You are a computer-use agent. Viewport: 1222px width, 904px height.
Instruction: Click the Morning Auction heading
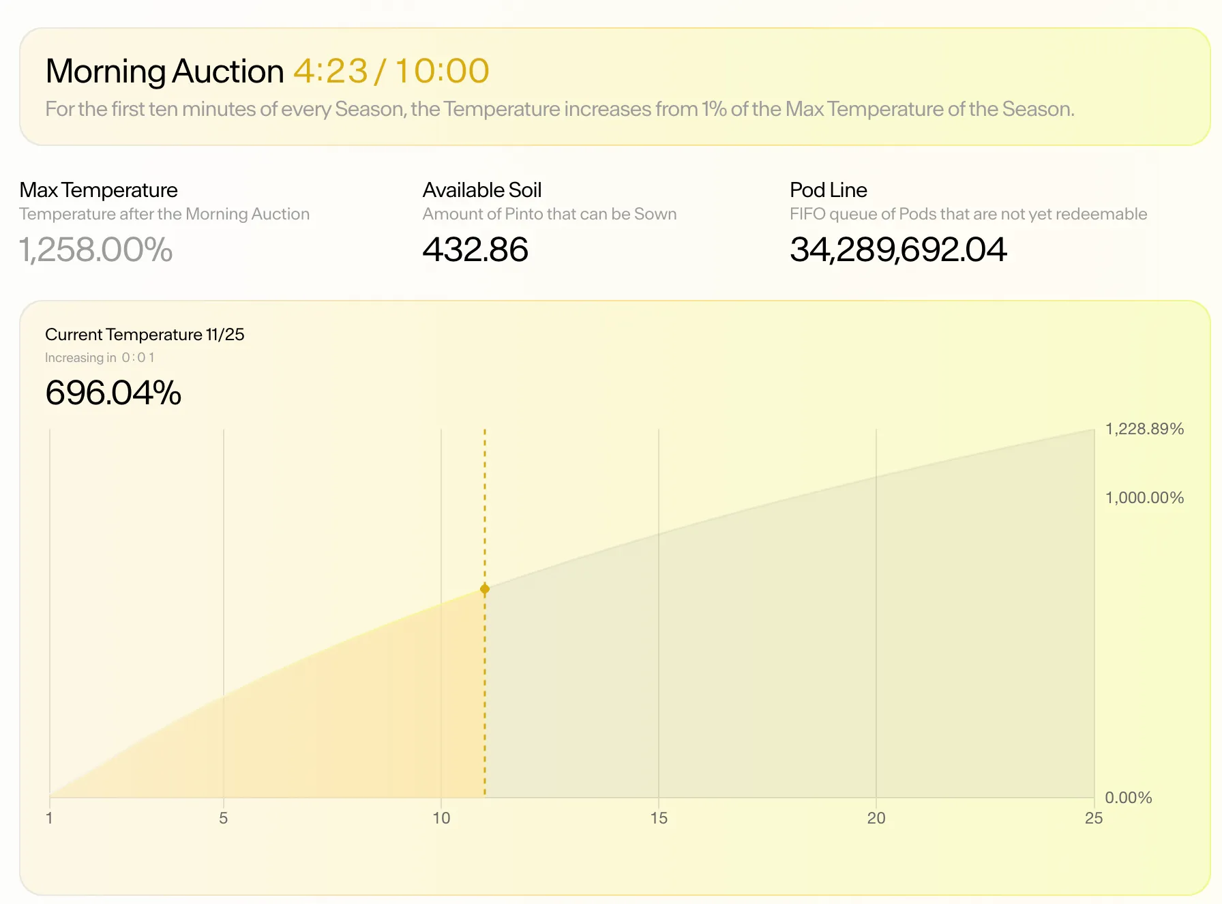point(164,72)
